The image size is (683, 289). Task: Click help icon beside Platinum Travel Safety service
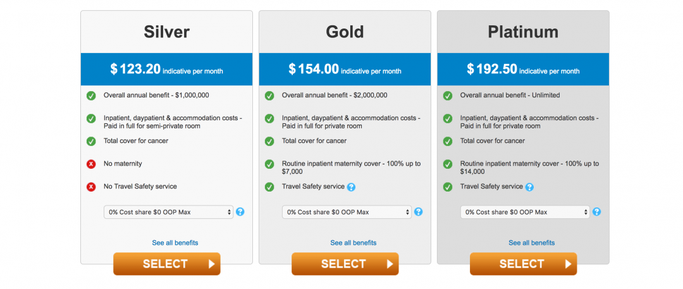tap(529, 187)
